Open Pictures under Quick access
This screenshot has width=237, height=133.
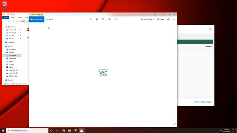(11, 36)
